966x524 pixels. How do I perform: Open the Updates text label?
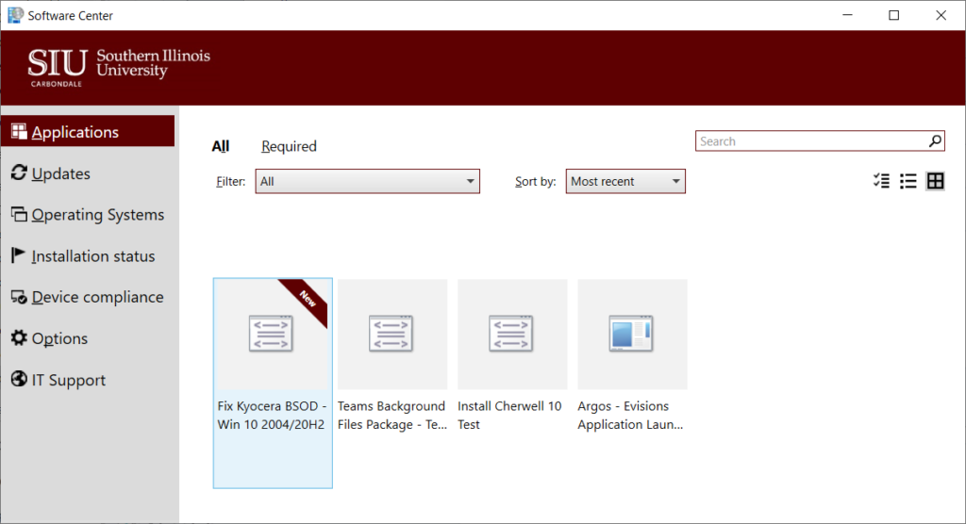[61, 173]
